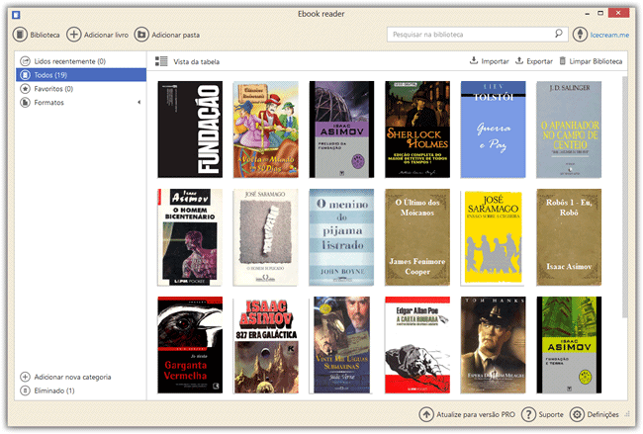
Task: Open Eliminado (1) trash category
Action: pyautogui.click(x=53, y=391)
